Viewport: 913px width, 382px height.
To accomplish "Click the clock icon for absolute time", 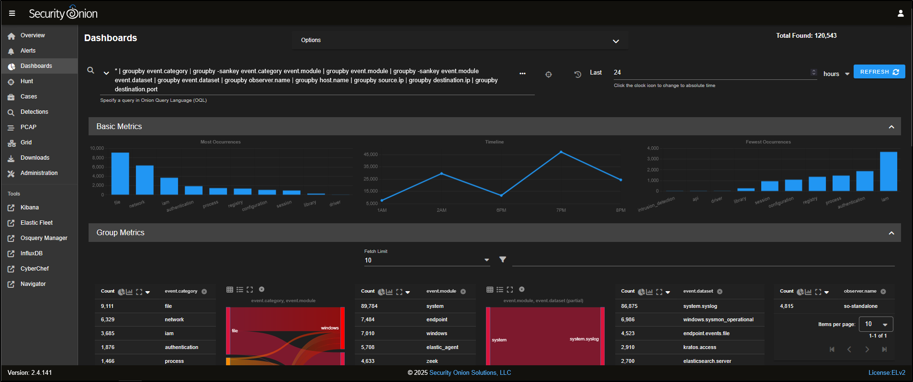I will click(x=577, y=74).
